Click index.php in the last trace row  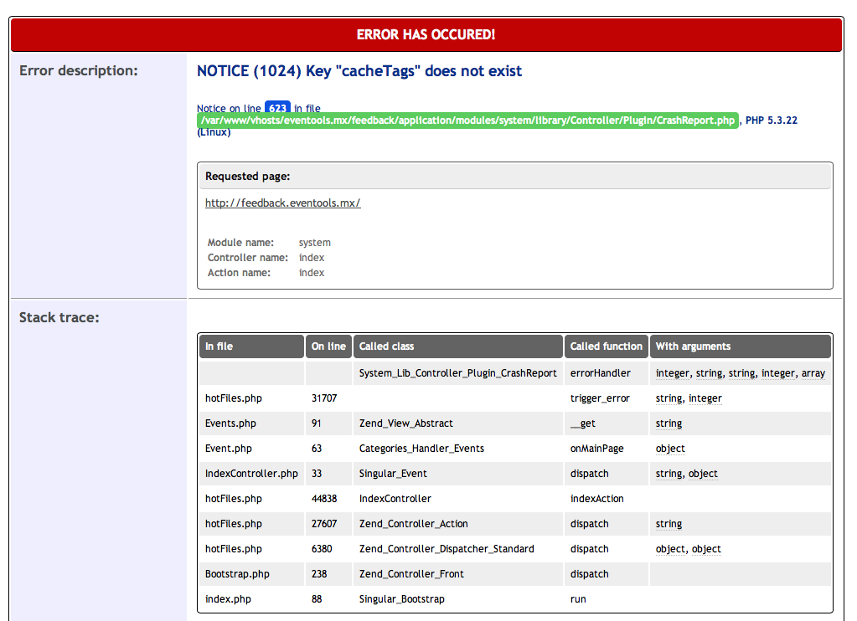228,599
